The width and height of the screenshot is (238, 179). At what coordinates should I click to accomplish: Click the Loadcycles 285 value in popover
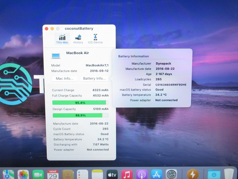(159, 79)
